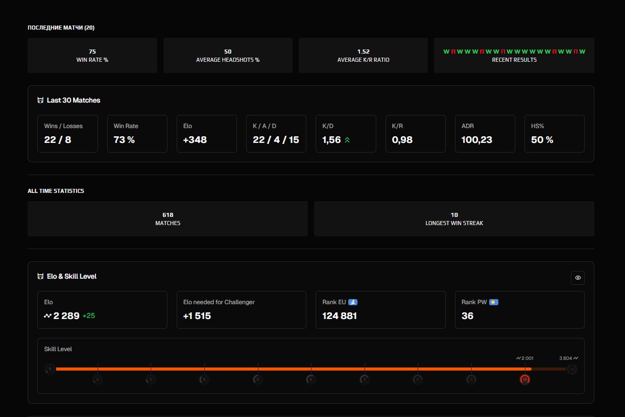Click the trend-line icon beside Elo 2 289
The height and width of the screenshot is (417, 625).
47,315
